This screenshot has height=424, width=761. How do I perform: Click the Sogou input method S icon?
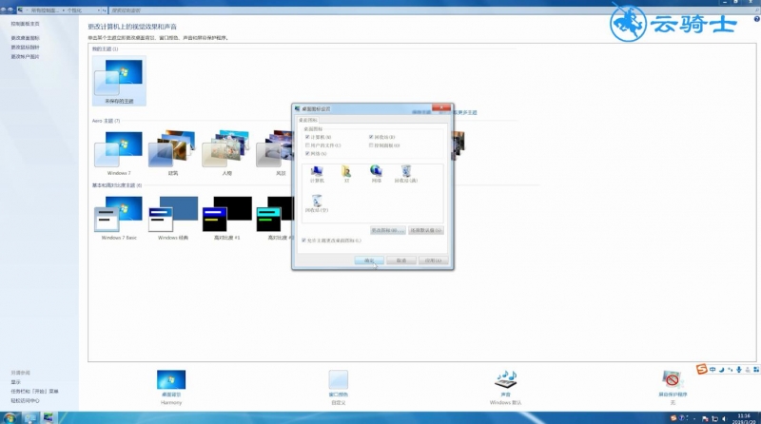pyautogui.click(x=701, y=369)
